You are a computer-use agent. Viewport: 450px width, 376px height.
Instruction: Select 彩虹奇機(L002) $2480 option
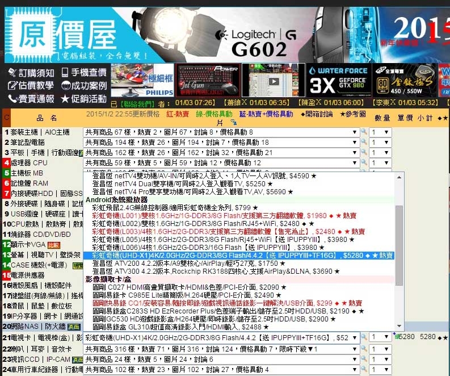203,223
